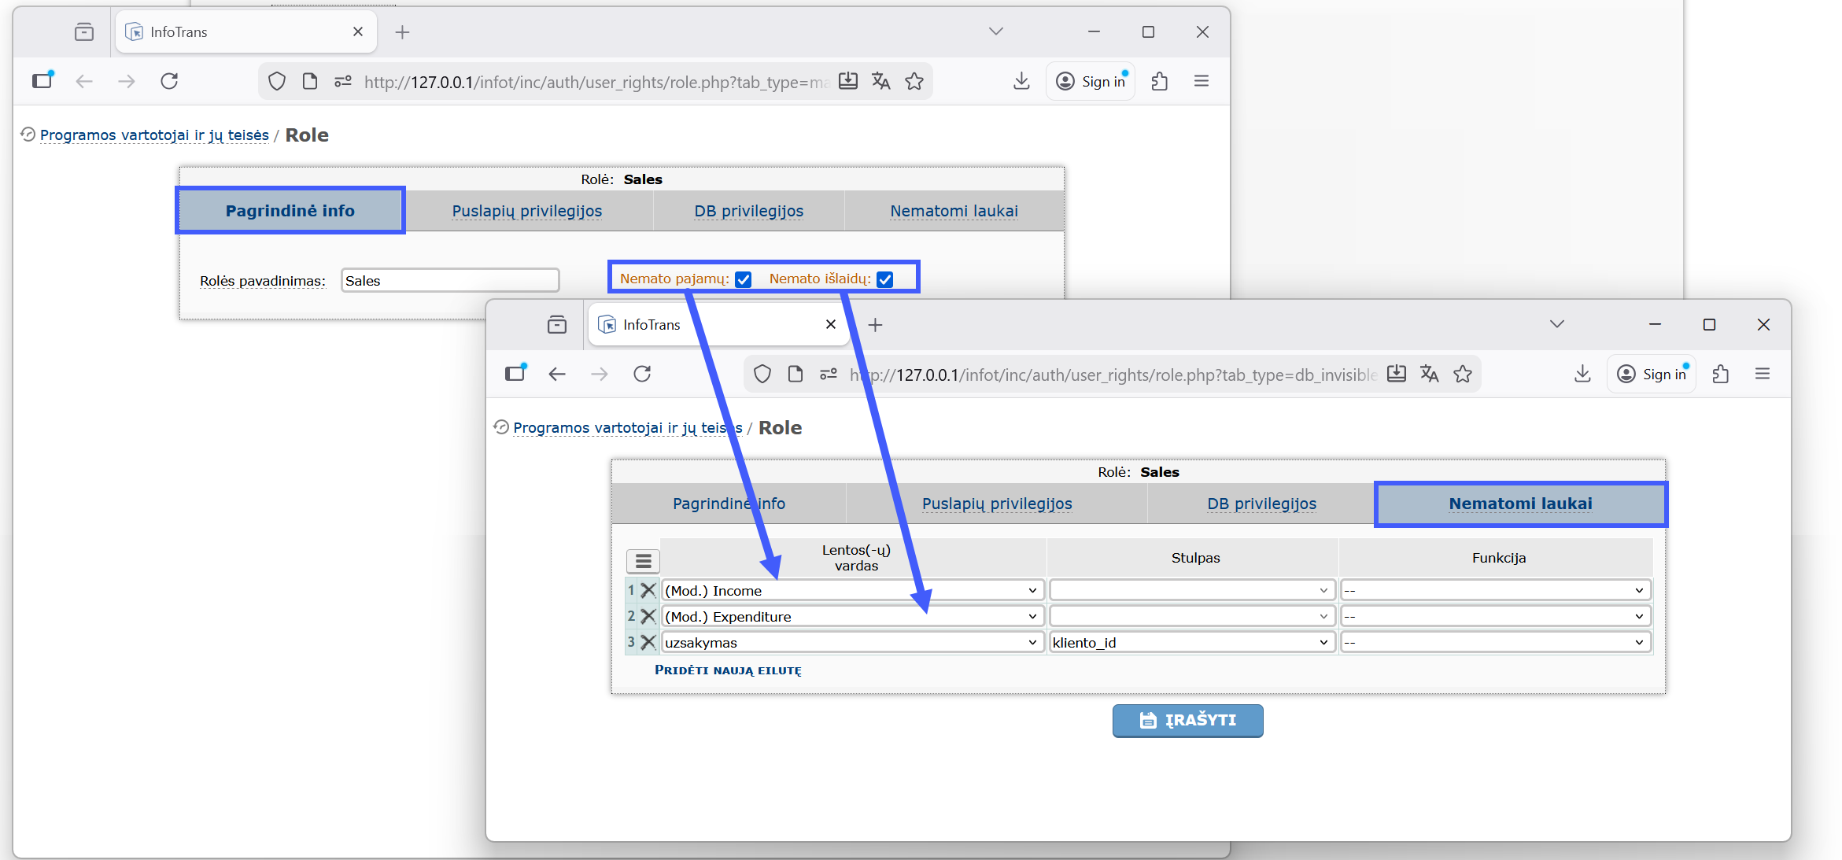The image size is (1842, 860).
Task: Open extensions puzzle icon in back window
Action: click(x=1160, y=81)
